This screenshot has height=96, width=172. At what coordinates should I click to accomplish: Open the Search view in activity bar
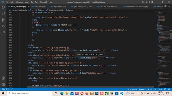coord(3,14)
